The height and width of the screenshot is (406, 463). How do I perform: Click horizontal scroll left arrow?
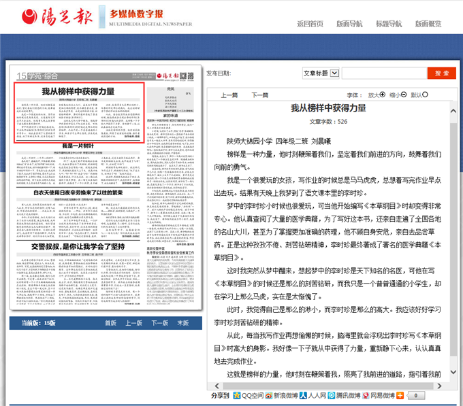point(217,386)
